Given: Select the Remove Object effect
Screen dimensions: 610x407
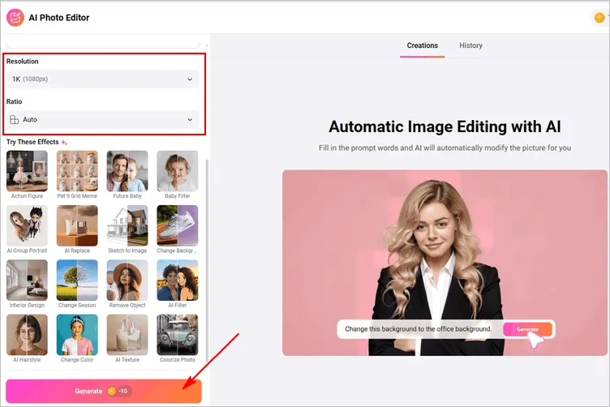Looking at the screenshot, I should [127, 281].
